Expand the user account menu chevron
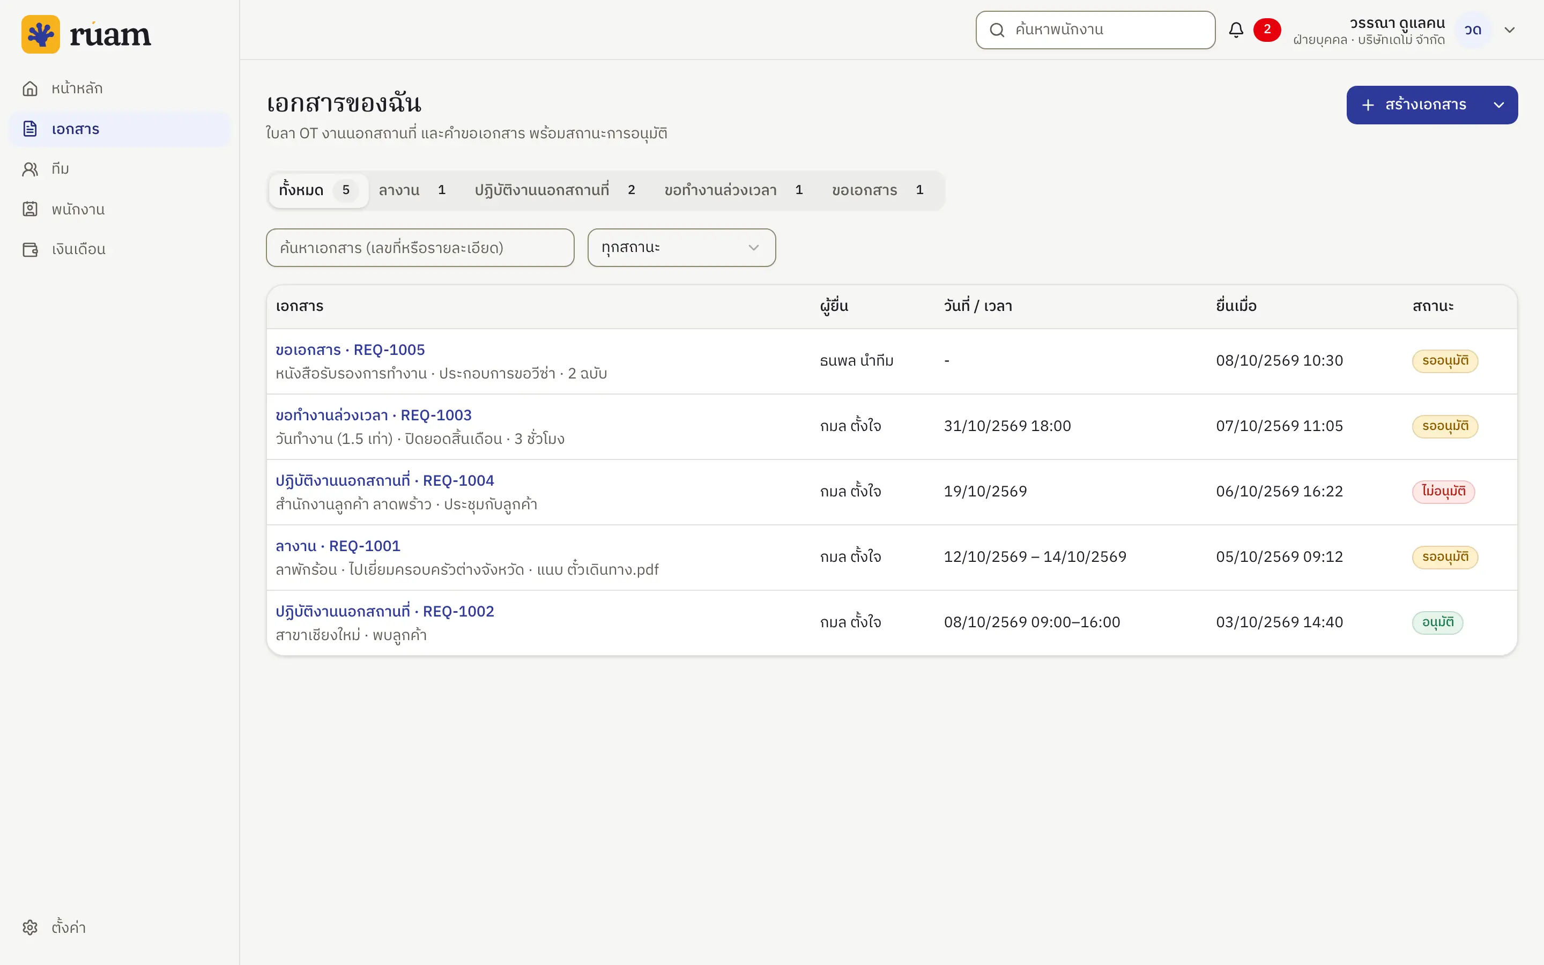 click(x=1510, y=30)
